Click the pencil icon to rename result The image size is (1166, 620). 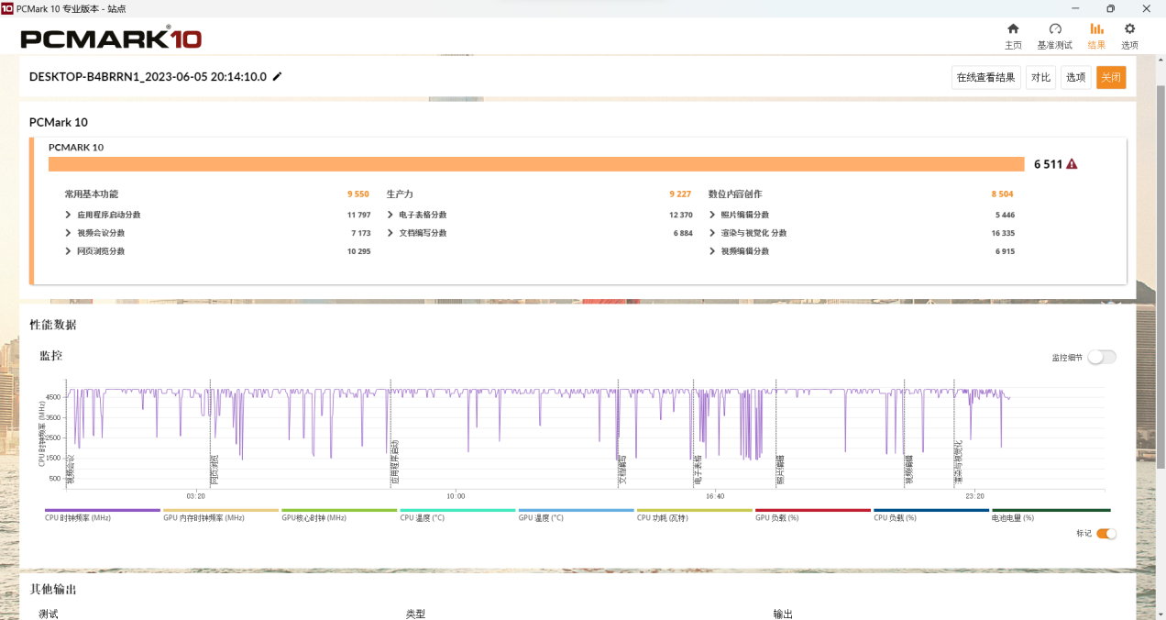coord(278,76)
